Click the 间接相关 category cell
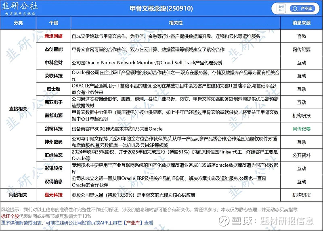 click(x=18, y=195)
